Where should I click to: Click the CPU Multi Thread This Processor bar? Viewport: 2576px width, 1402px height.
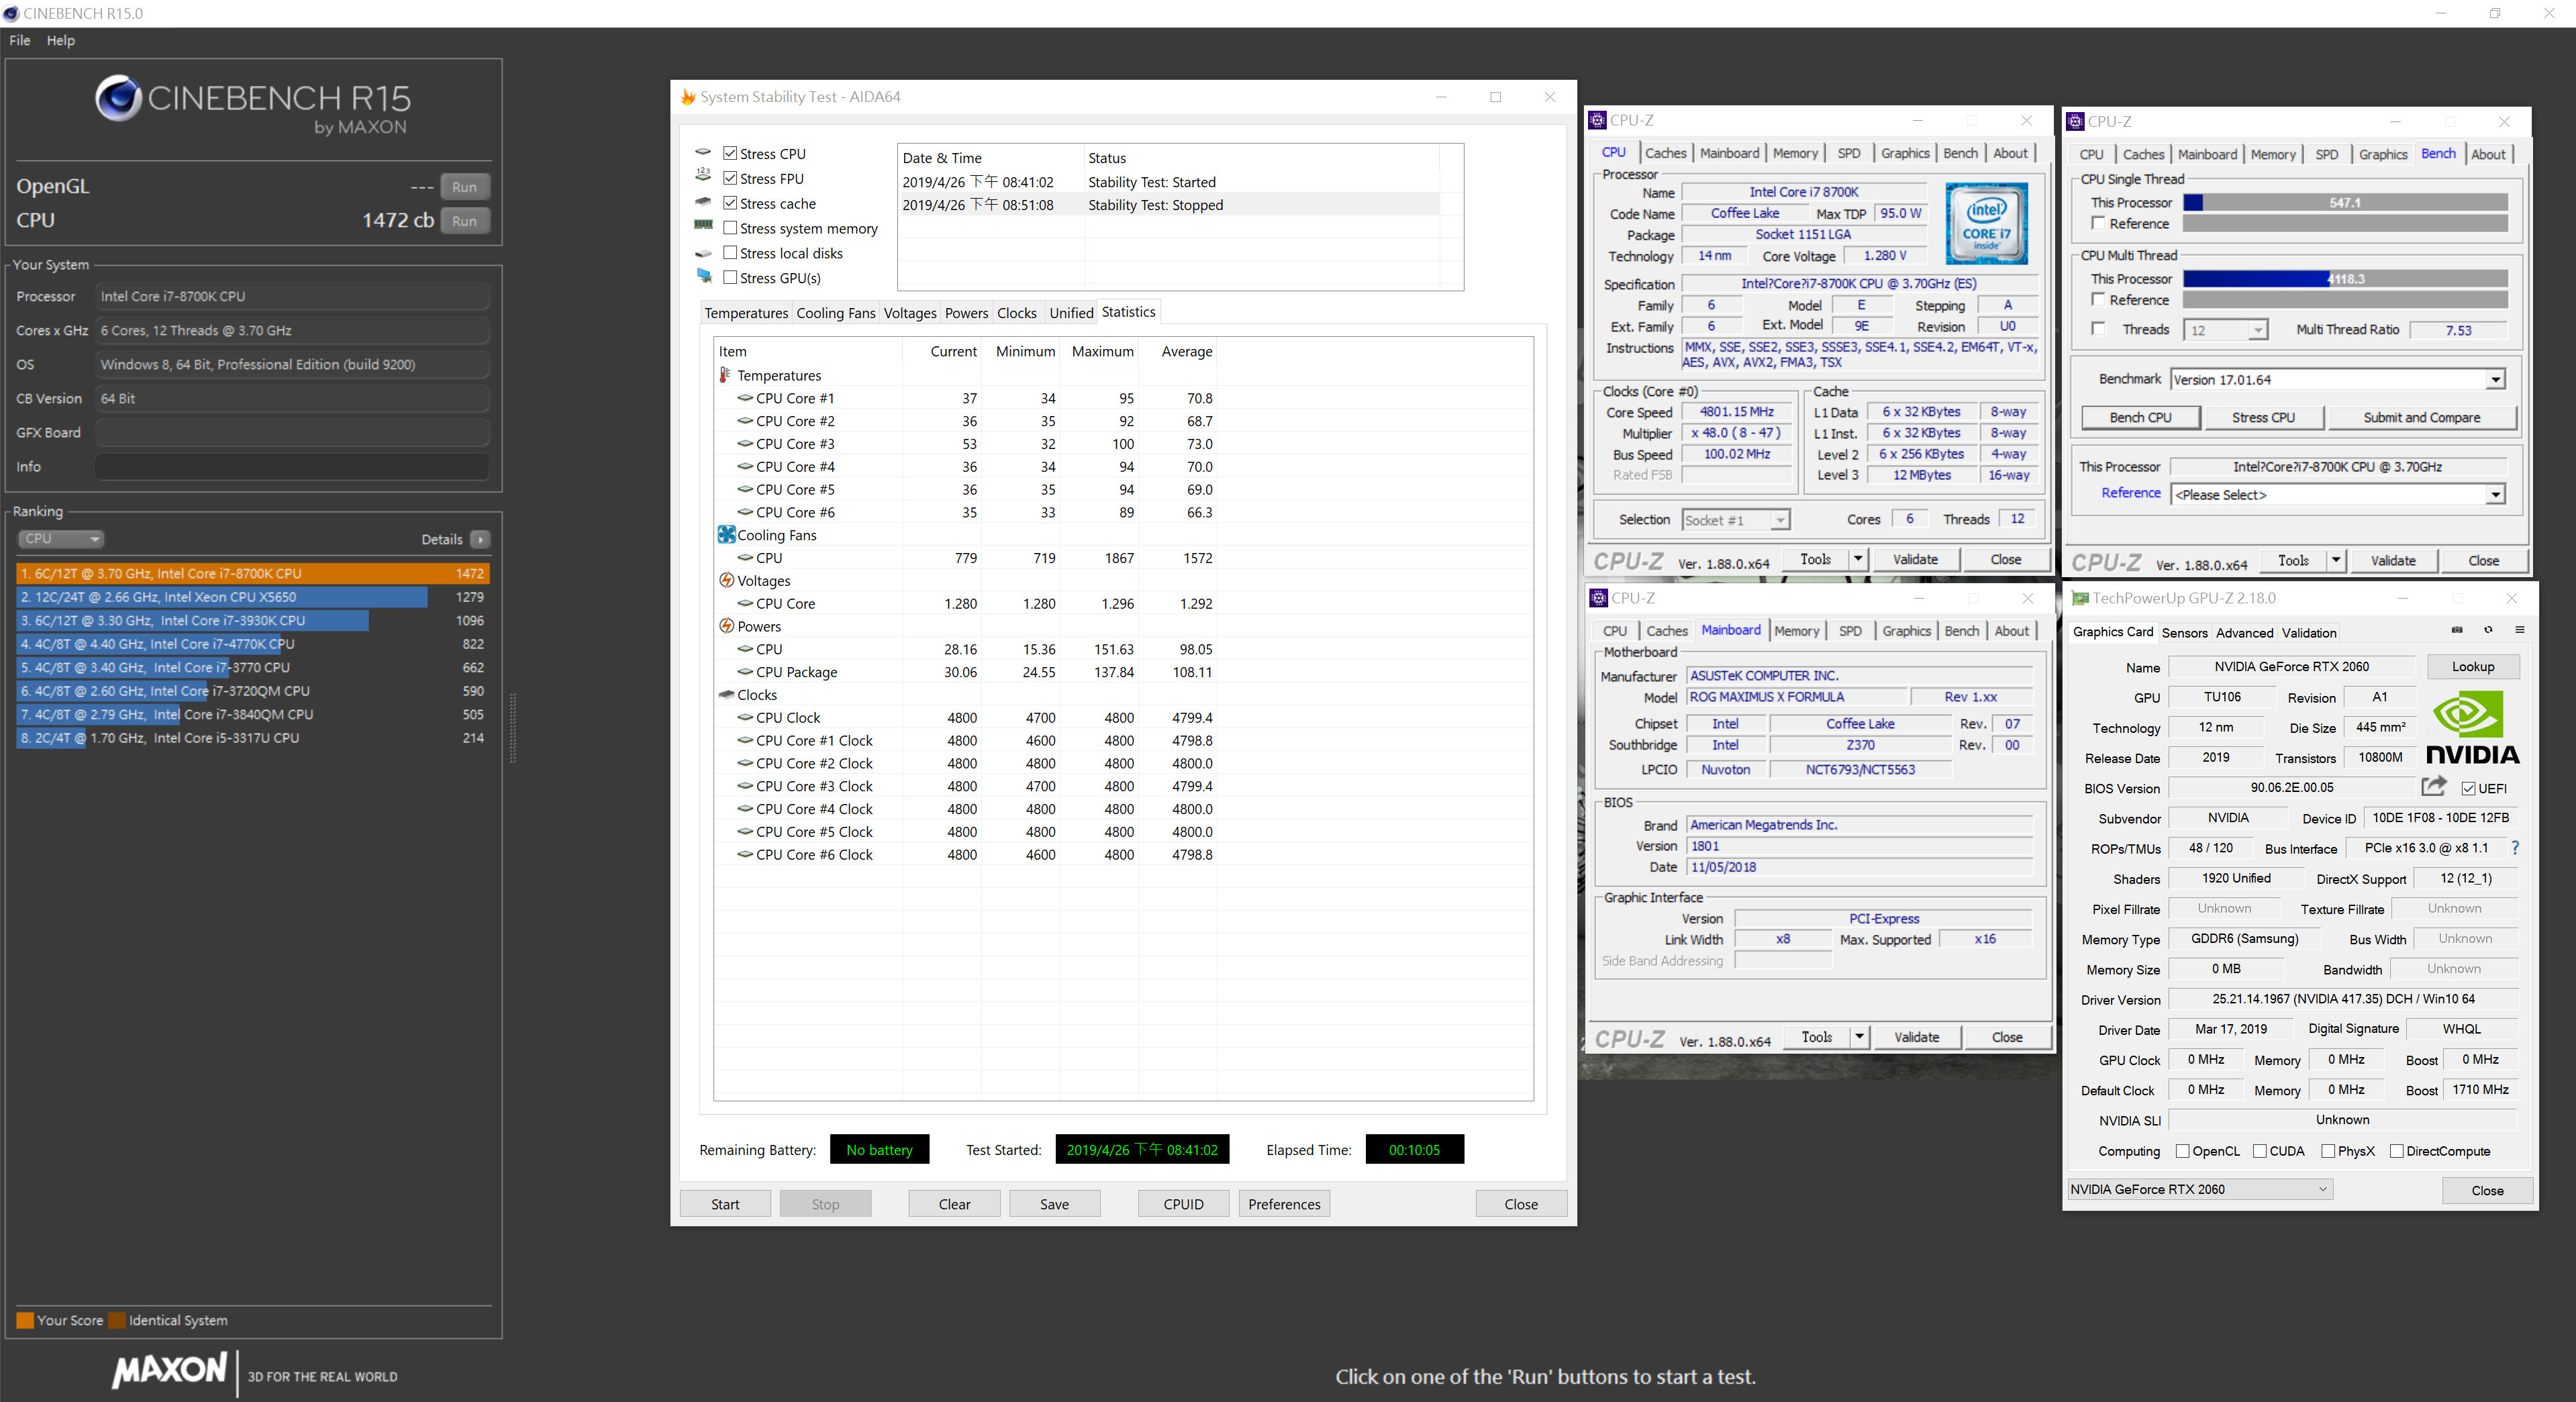[2345, 279]
